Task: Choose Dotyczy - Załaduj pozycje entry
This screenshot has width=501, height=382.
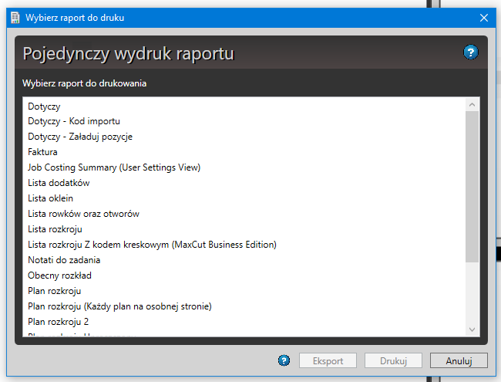Action: tap(80, 137)
